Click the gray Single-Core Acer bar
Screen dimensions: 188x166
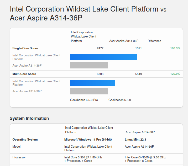(x=89, y=65)
